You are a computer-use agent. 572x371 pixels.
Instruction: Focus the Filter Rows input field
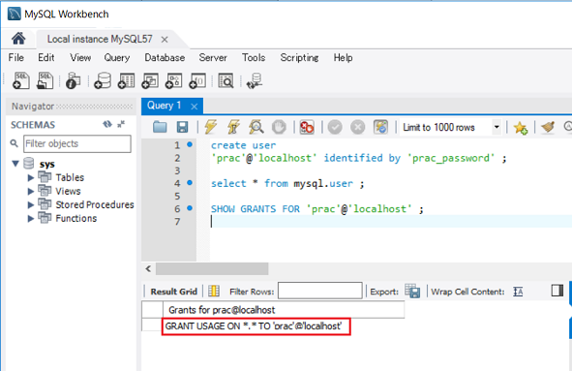point(320,291)
